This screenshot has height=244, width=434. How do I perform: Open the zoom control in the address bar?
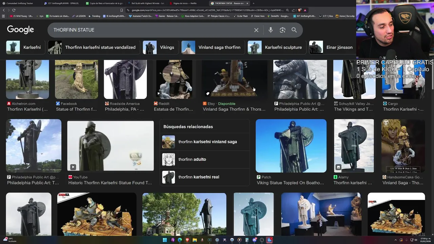288,10
